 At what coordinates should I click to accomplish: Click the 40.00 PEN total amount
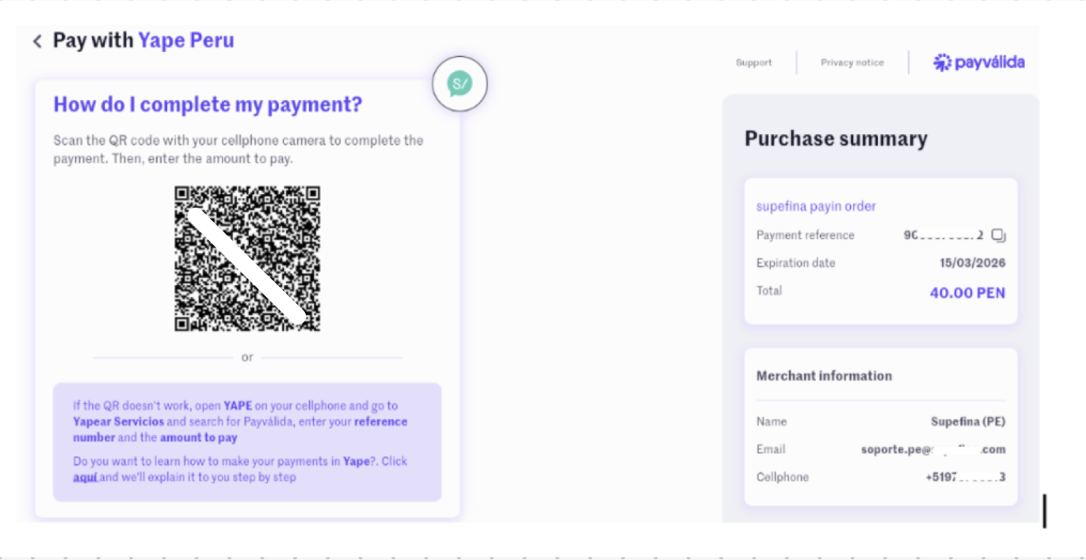coord(967,293)
